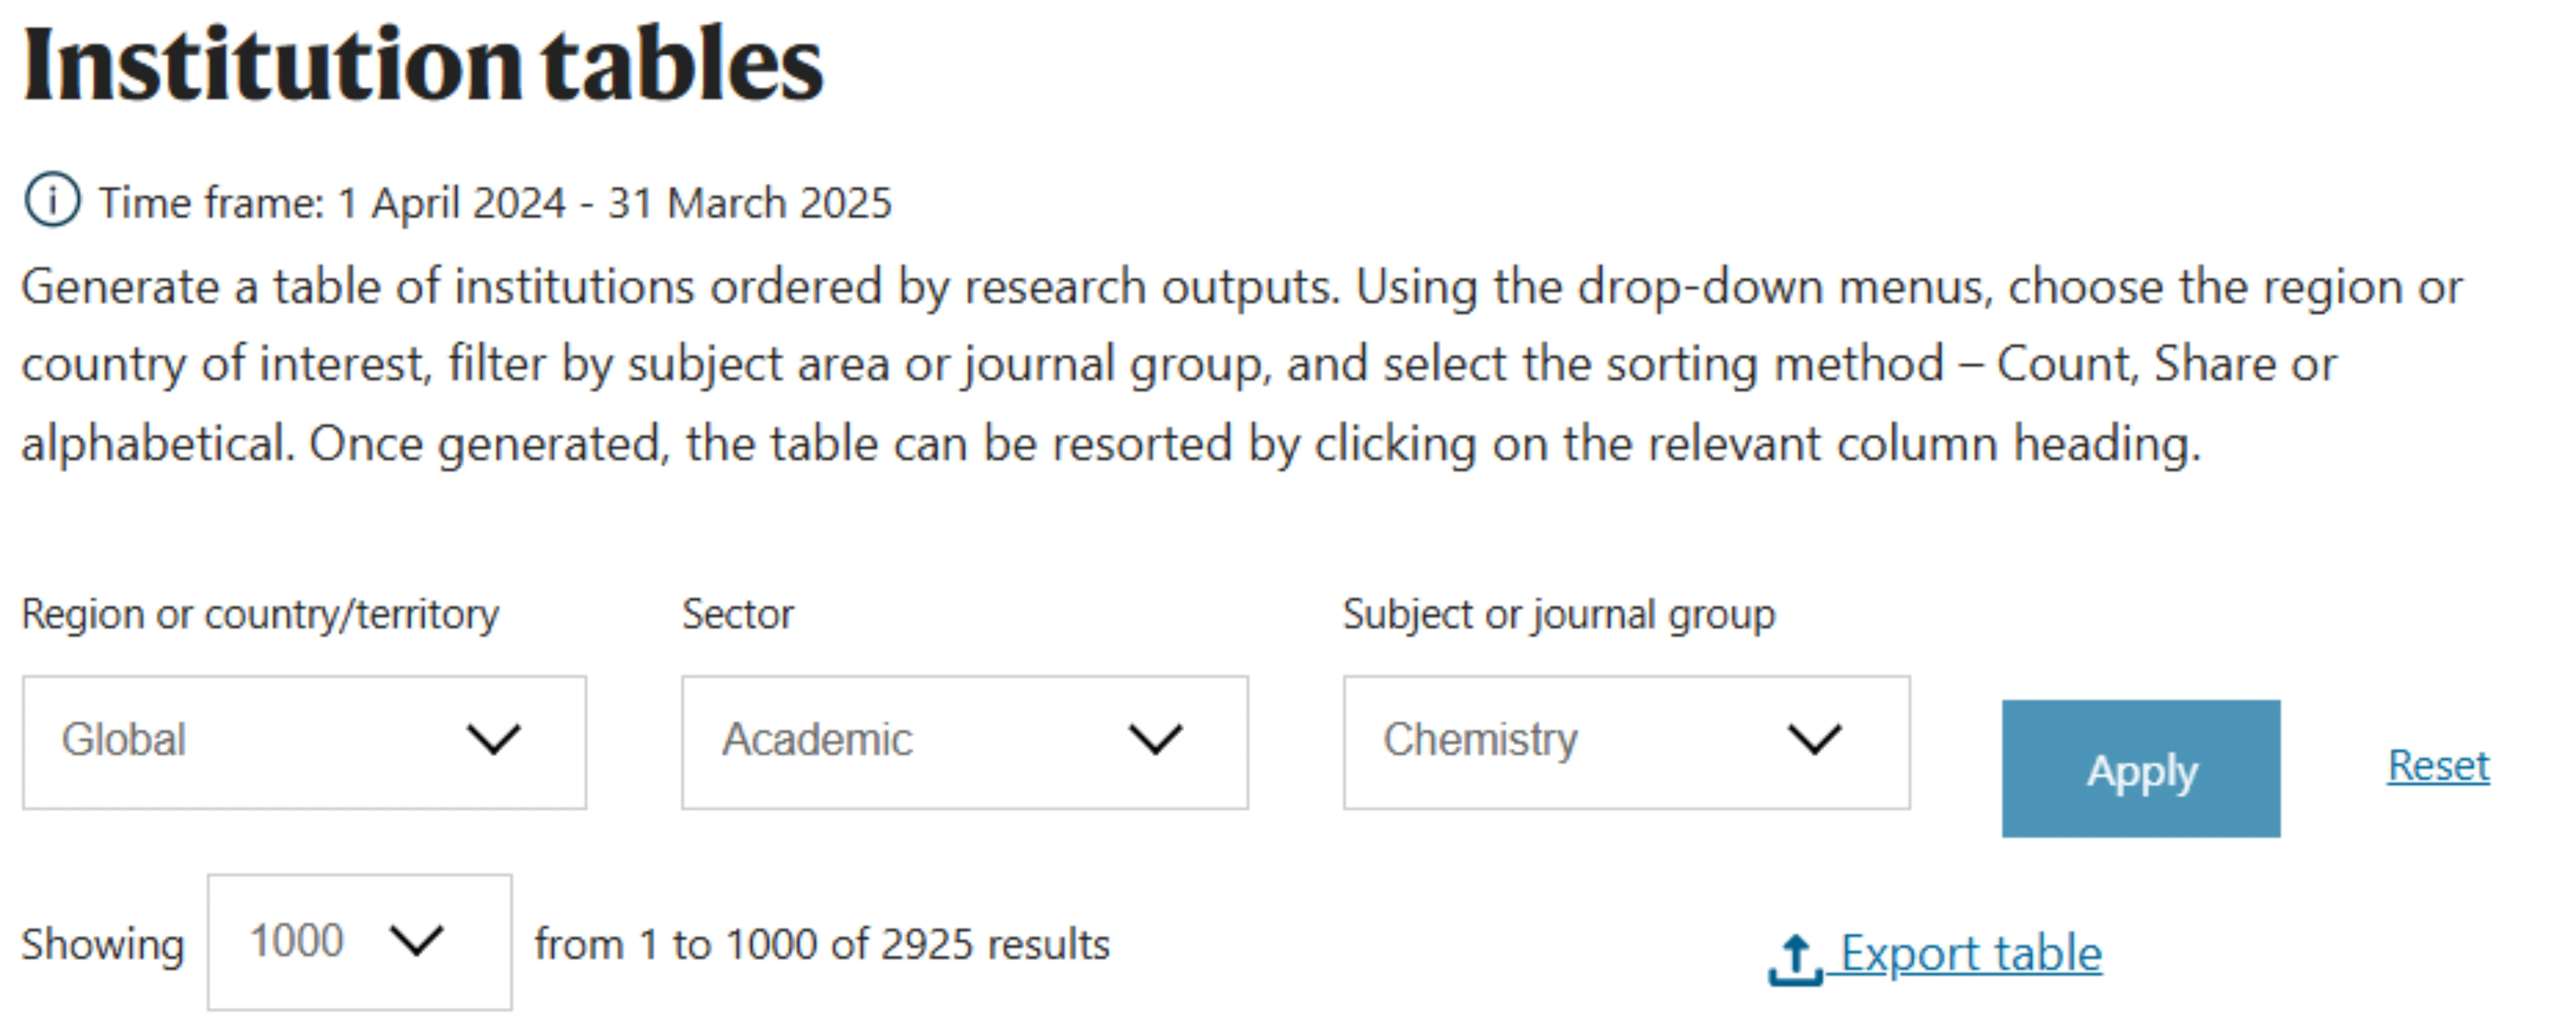The width and height of the screenshot is (2576, 1031).
Task: Click the Export table link text
Action: pyautogui.click(x=1971, y=953)
